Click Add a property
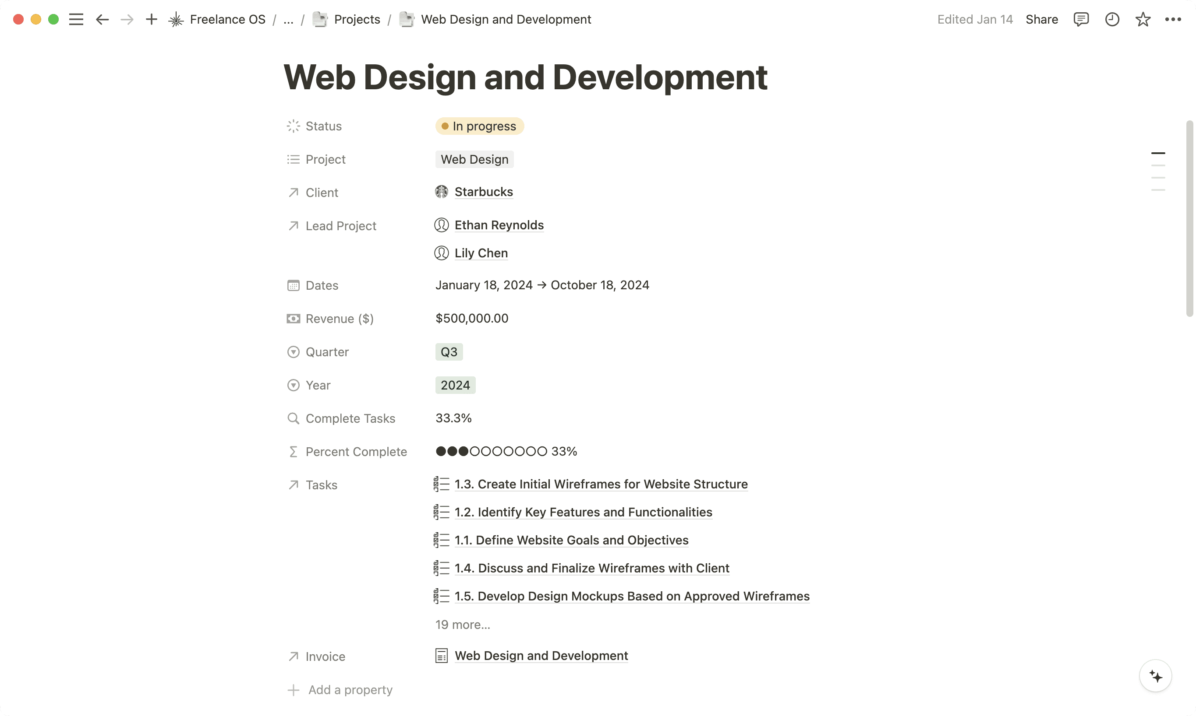 pyautogui.click(x=350, y=689)
